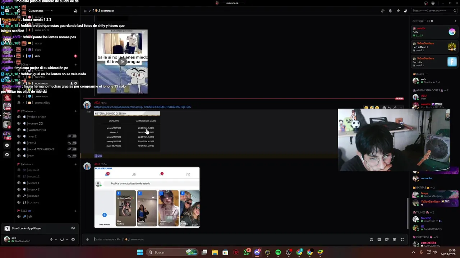Open the GIF picker icon
460x258 pixels.
pyautogui.click(x=379, y=239)
